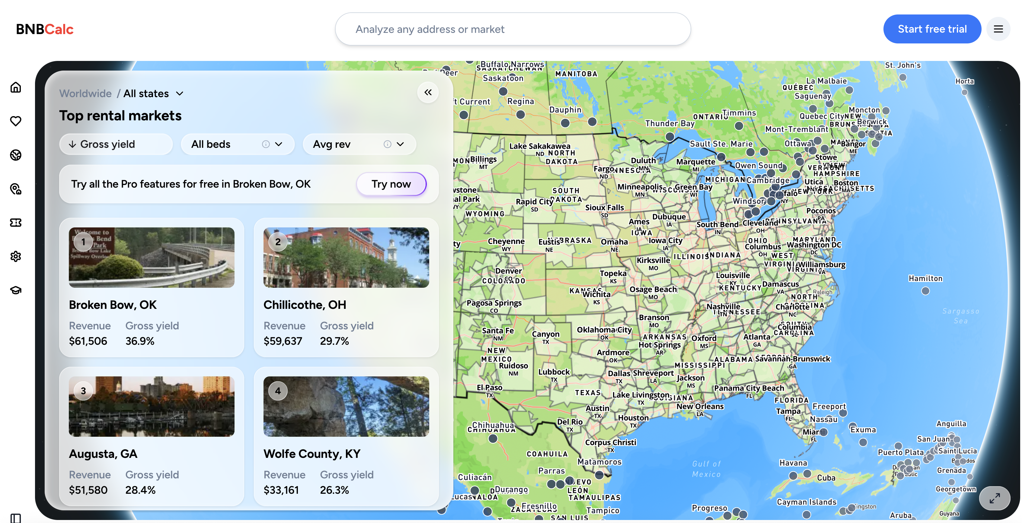Open the All beds dropdown
The width and height of the screenshot is (1022, 523).
coord(237,144)
